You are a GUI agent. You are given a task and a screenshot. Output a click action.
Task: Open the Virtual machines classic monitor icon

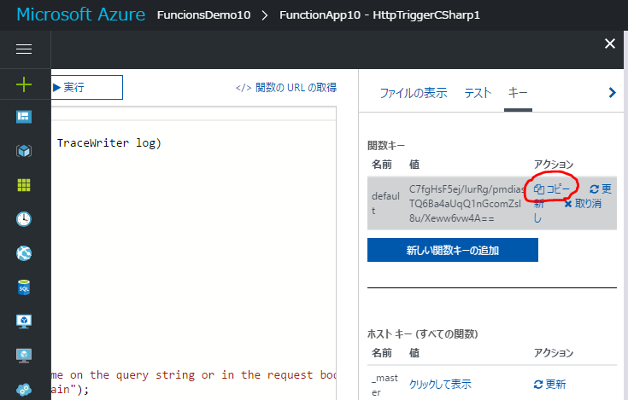pyautogui.click(x=24, y=322)
